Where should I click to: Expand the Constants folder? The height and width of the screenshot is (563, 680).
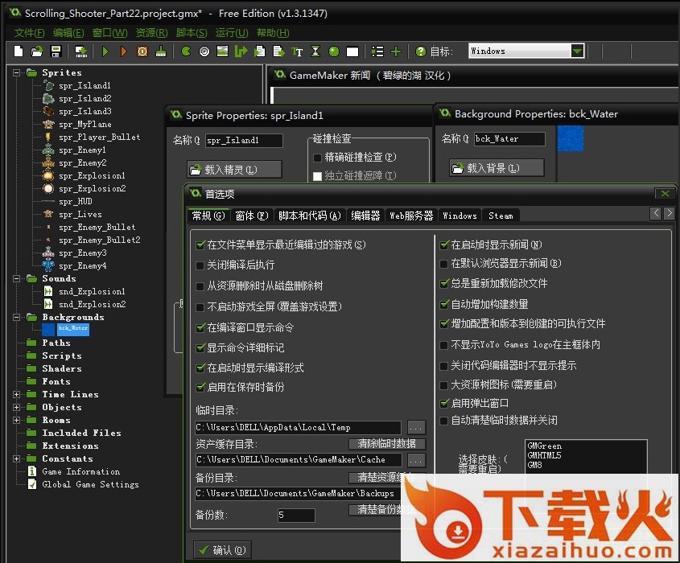pyautogui.click(x=16, y=458)
